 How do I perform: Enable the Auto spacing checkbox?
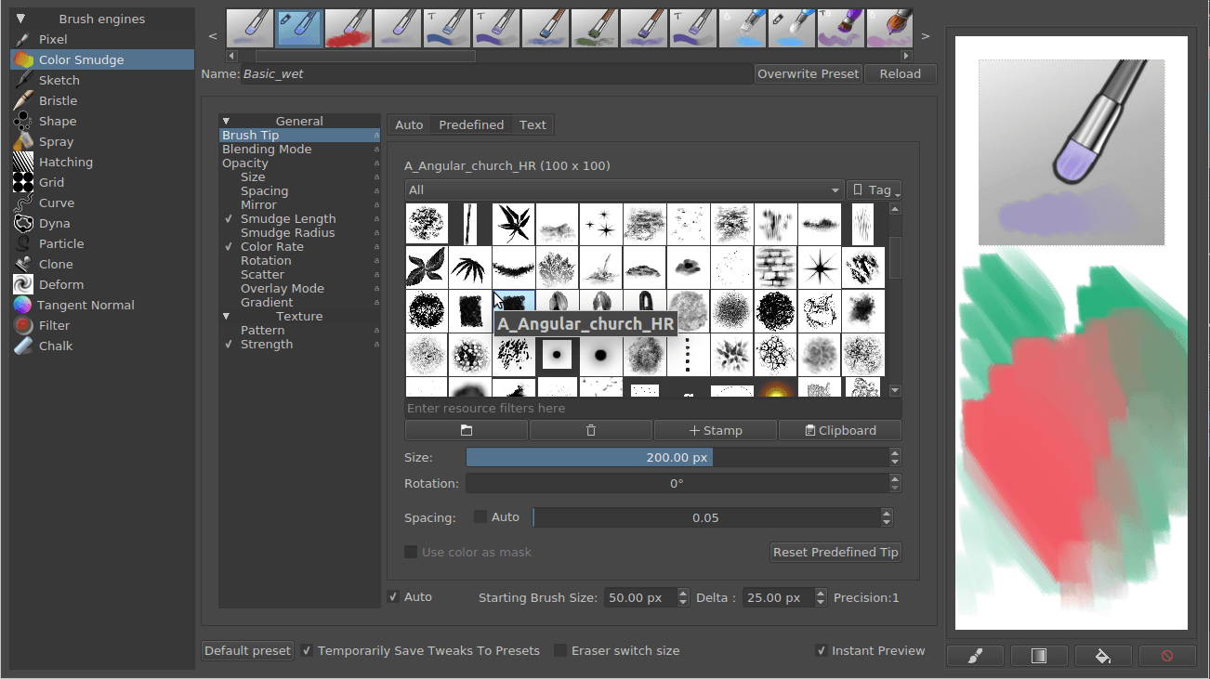click(480, 517)
